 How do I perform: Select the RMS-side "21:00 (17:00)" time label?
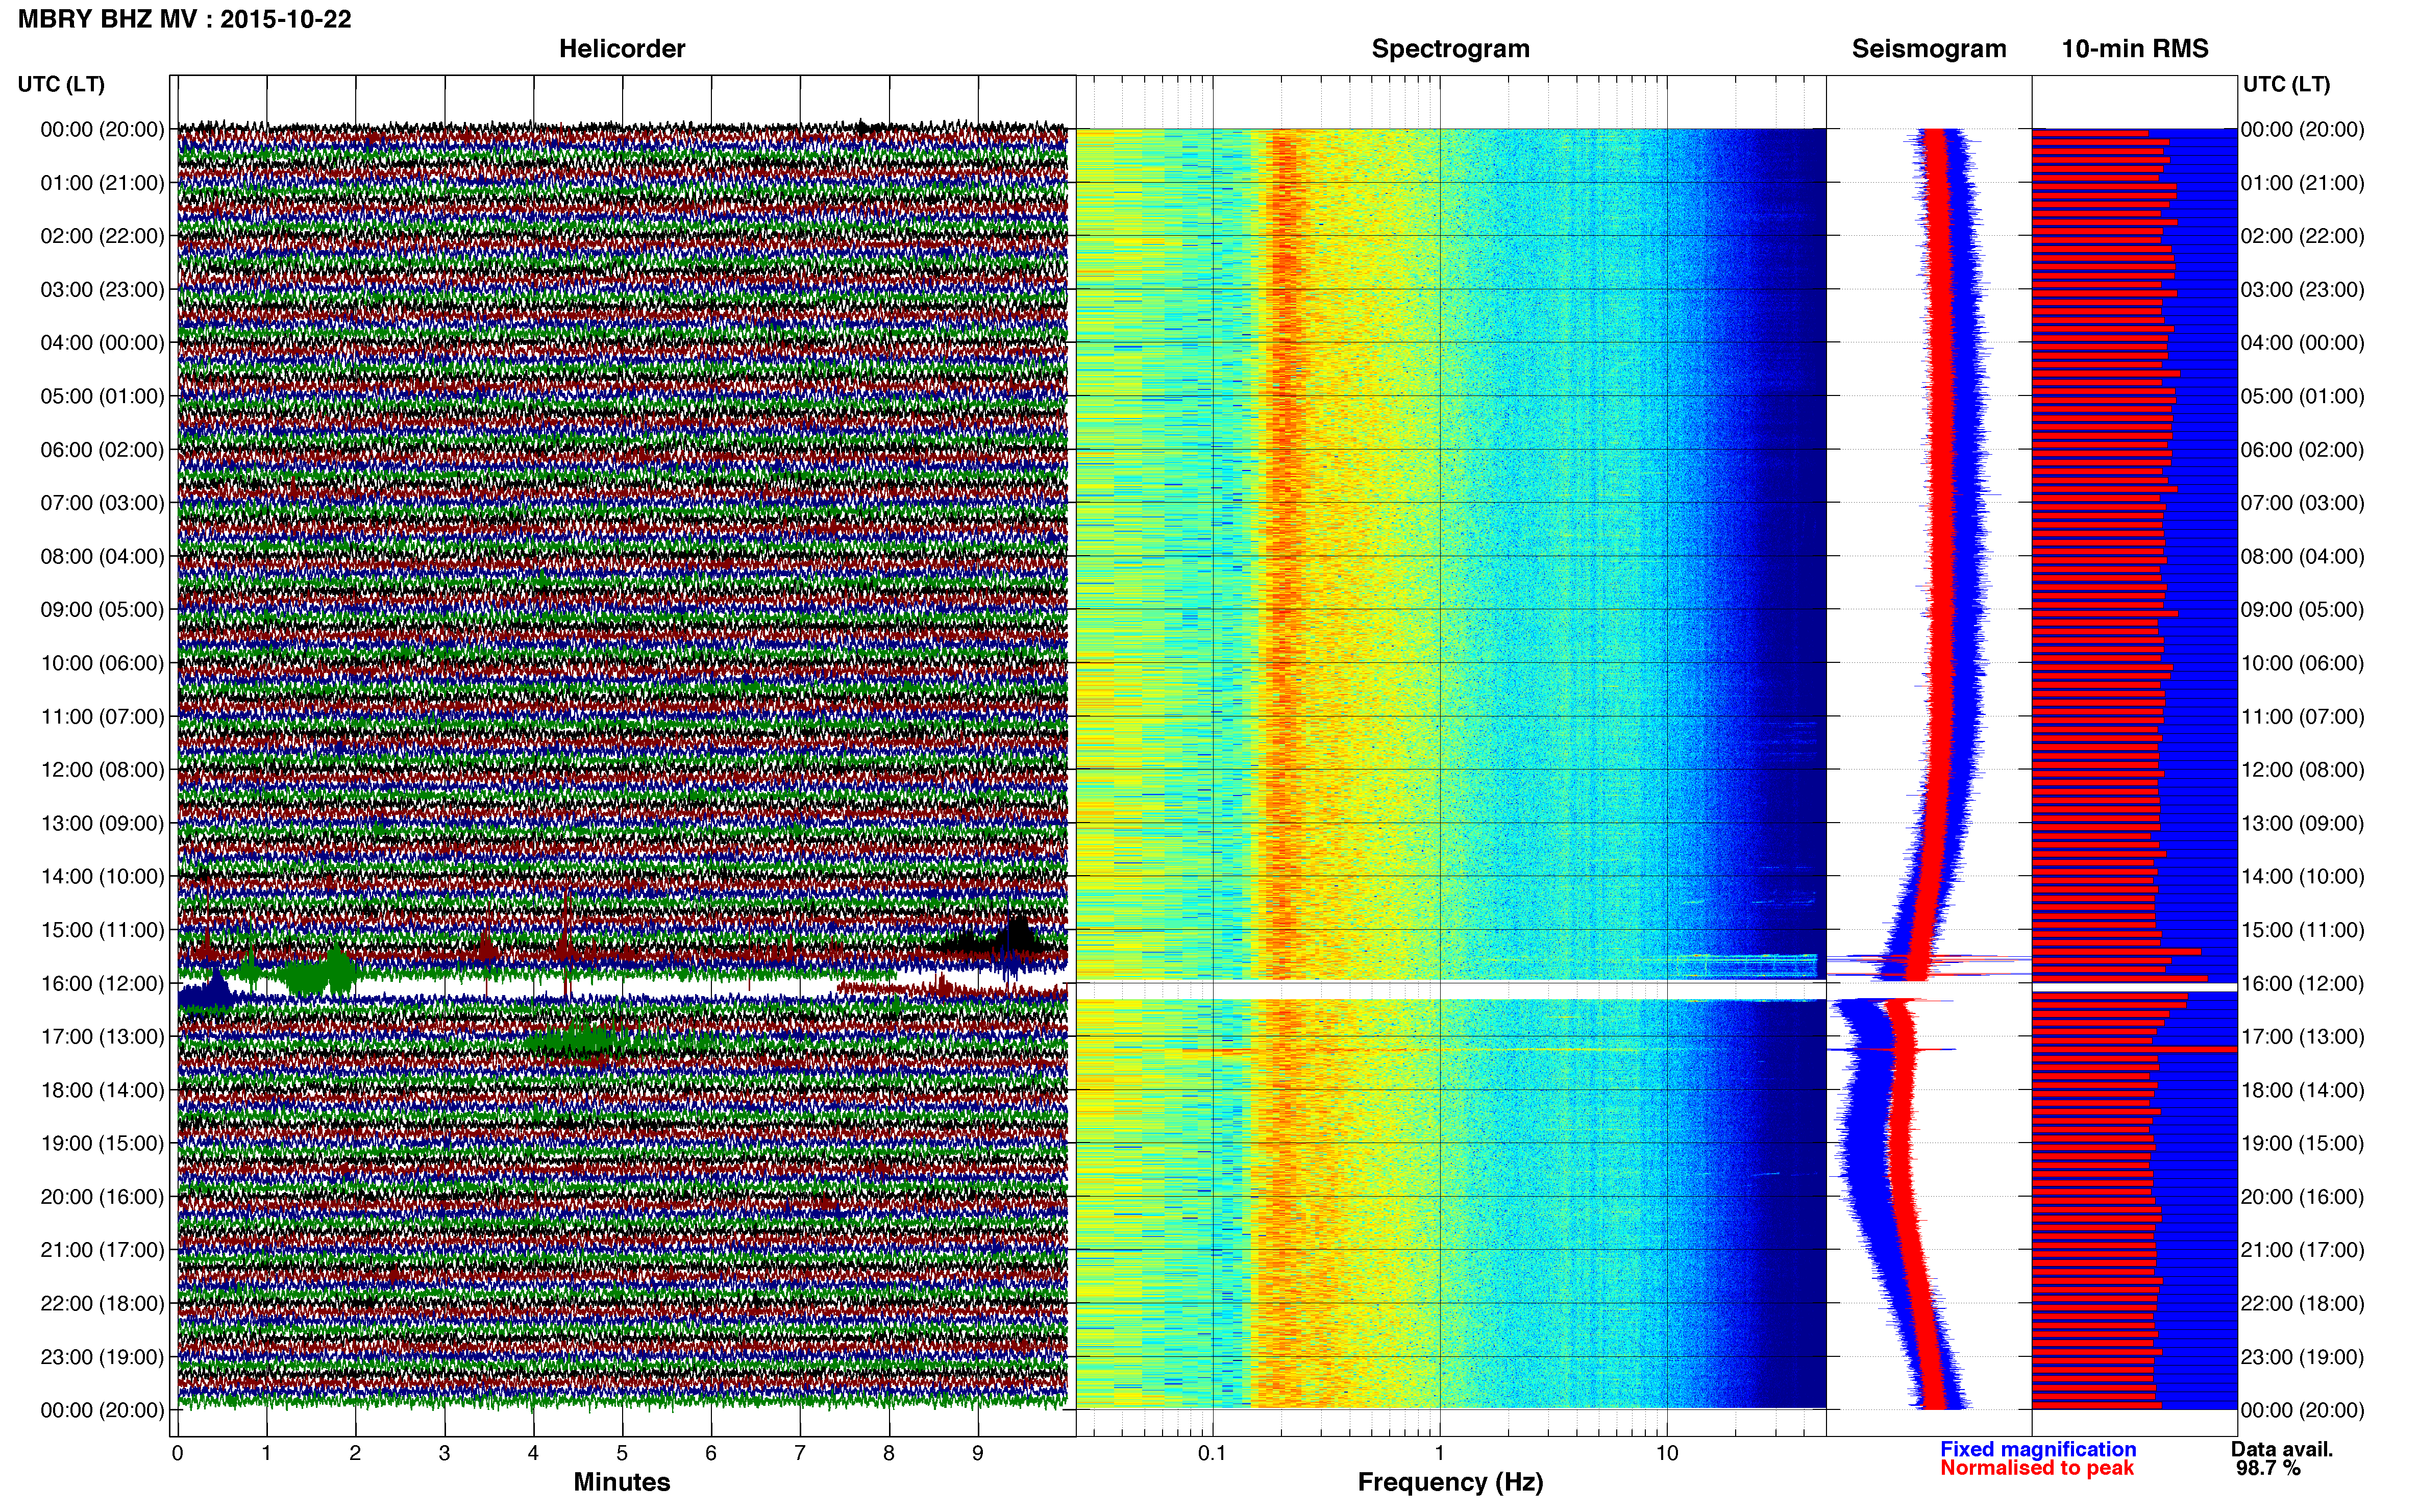[2303, 1250]
